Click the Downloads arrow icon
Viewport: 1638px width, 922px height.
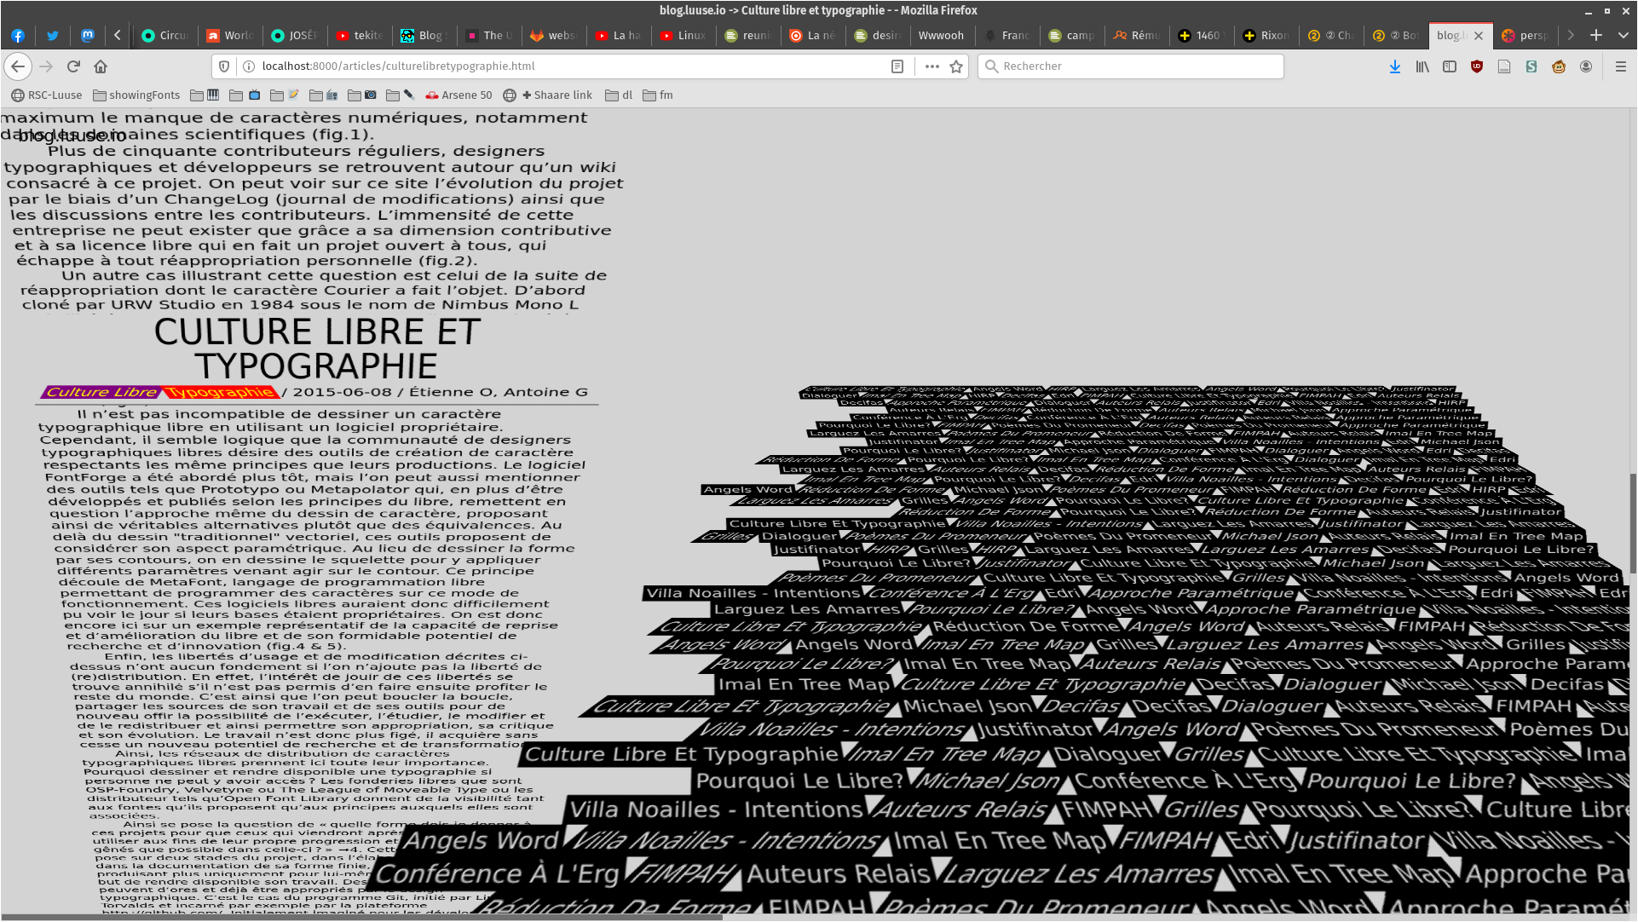point(1395,66)
